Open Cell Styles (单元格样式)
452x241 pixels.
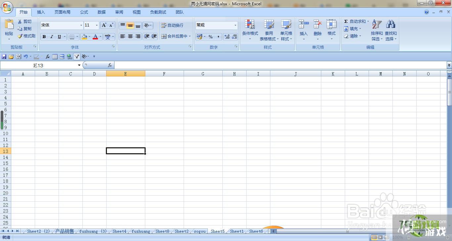tap(286, 30)
